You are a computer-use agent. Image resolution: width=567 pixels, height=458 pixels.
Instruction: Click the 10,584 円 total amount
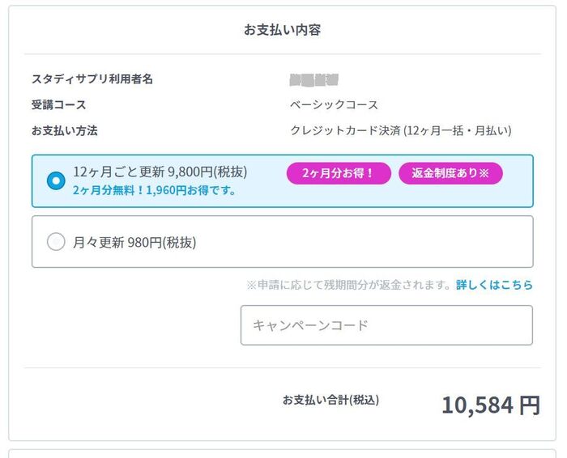pos(490,405)
